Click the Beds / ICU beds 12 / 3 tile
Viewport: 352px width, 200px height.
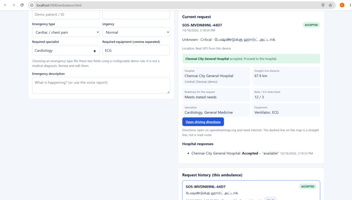click(286, 95)
